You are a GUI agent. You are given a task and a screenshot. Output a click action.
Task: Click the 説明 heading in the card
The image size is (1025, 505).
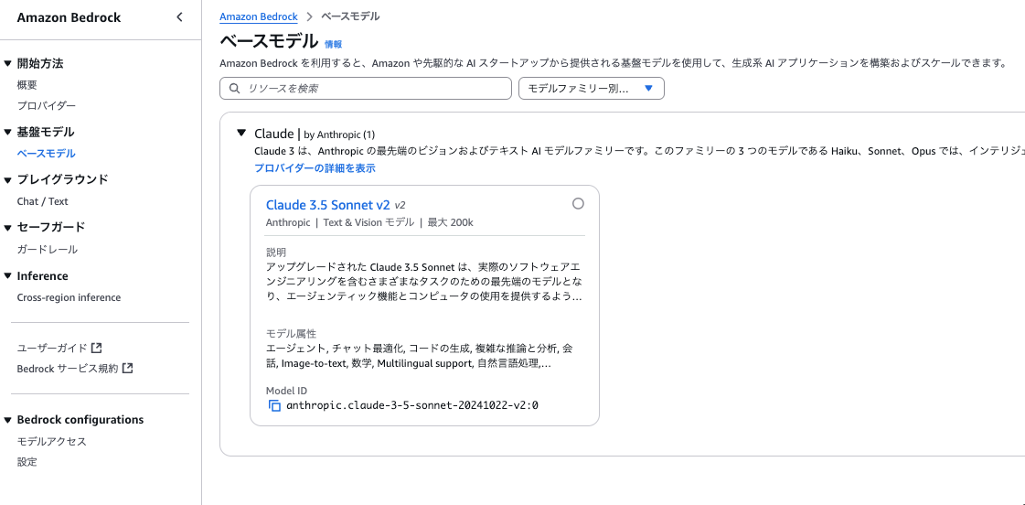(x=276, y=252)
